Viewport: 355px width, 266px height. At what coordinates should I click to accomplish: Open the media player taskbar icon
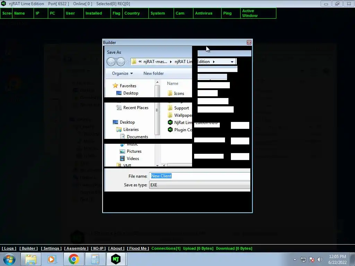click(x=52, y=259)
